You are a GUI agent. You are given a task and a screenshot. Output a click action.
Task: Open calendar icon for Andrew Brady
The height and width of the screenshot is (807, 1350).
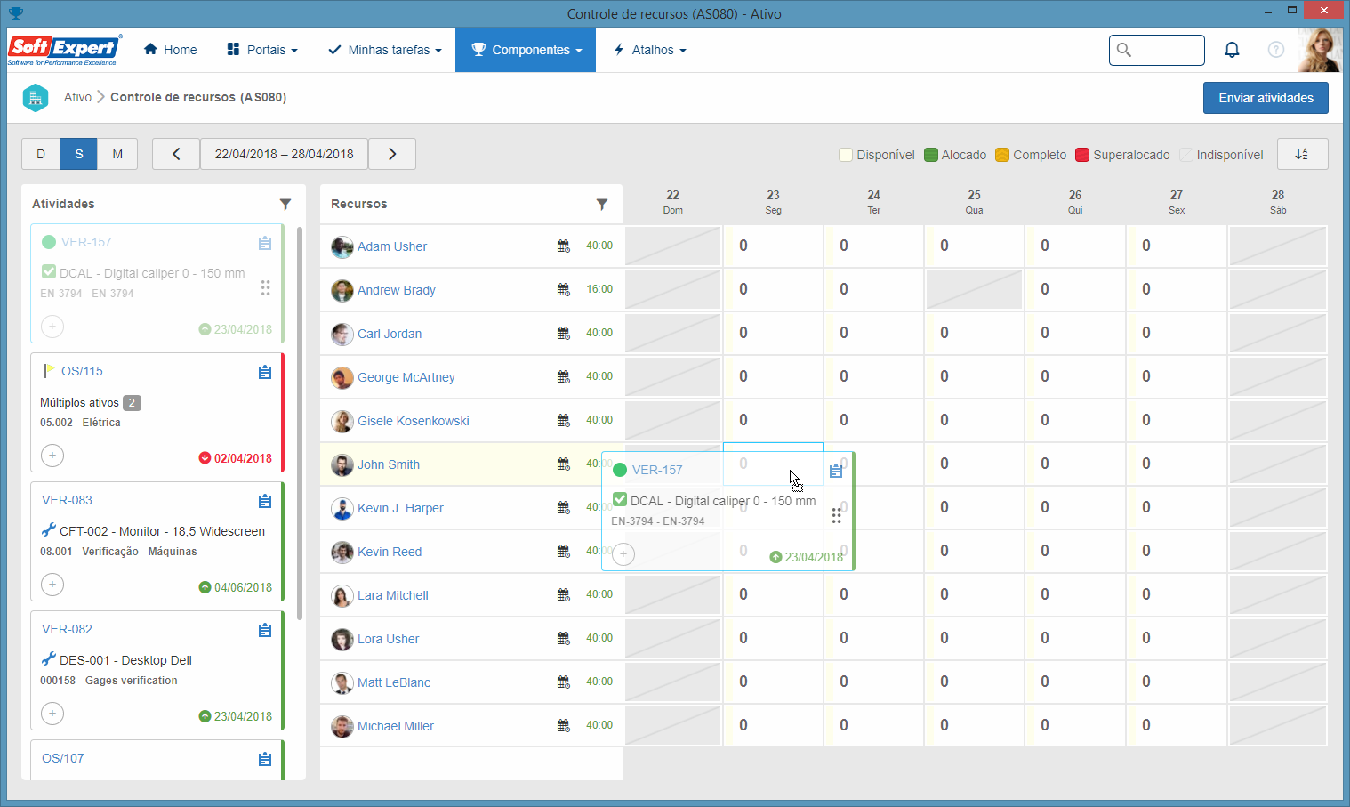(564, 290)
